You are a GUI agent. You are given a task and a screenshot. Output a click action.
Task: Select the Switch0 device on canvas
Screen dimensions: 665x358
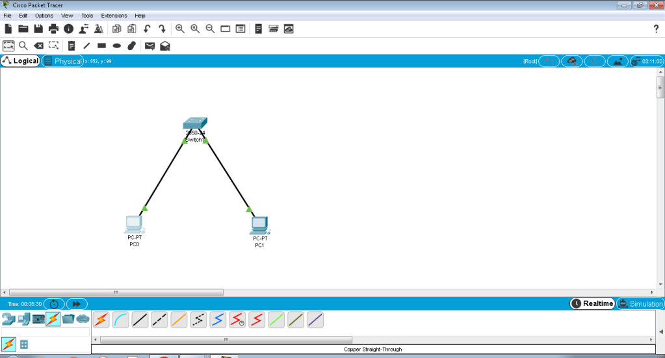pyautogui.click(x=194, y=123)
